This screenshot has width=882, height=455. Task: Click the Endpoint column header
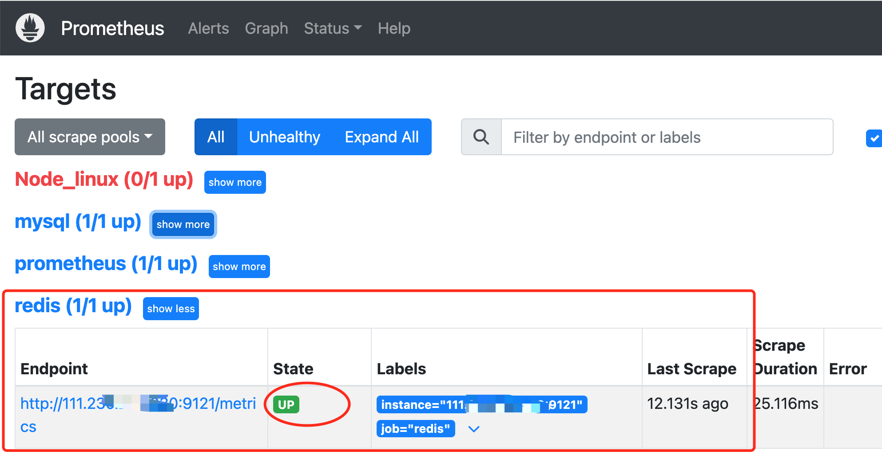pyautogui.click(x=54, y=369)
